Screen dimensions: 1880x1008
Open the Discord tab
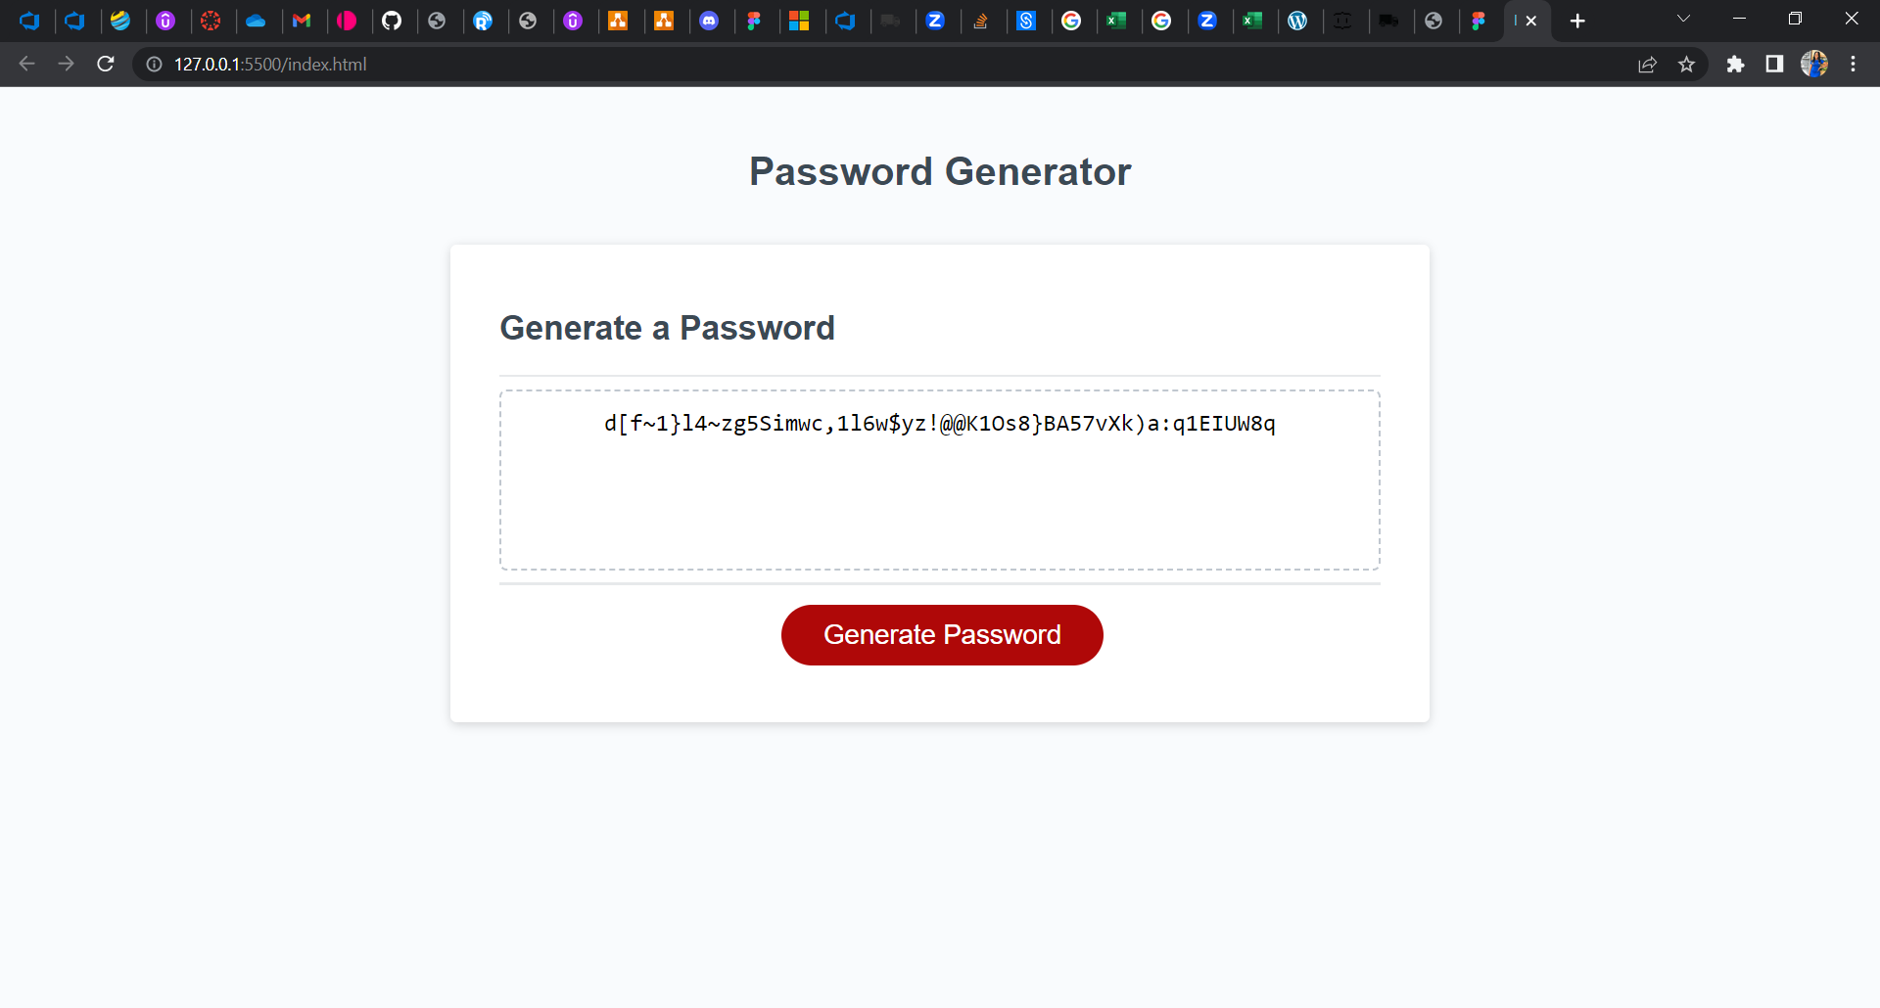pos(711,20)
